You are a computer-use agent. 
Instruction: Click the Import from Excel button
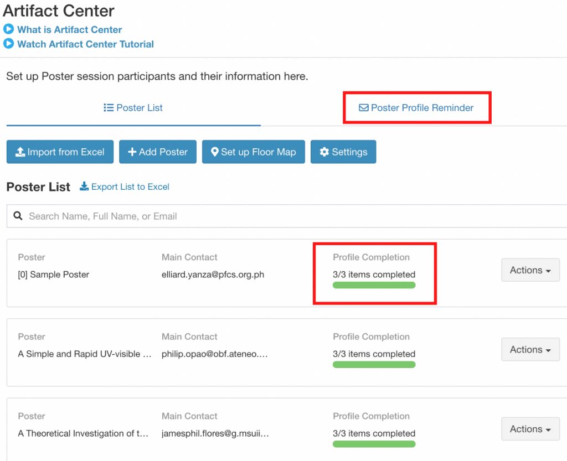click(x=60, y=152)
